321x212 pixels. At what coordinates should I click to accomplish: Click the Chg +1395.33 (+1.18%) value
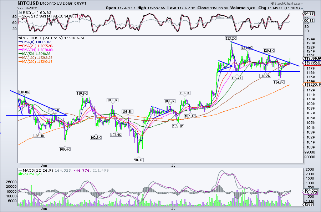pos(279,8)
